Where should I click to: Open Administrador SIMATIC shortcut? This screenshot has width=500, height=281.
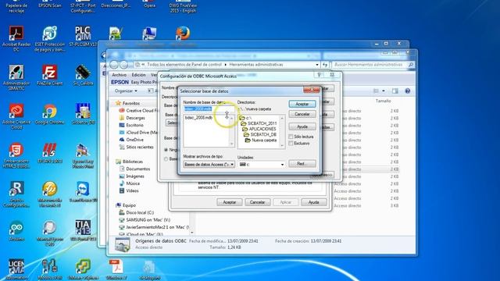(x=16, y=77)
